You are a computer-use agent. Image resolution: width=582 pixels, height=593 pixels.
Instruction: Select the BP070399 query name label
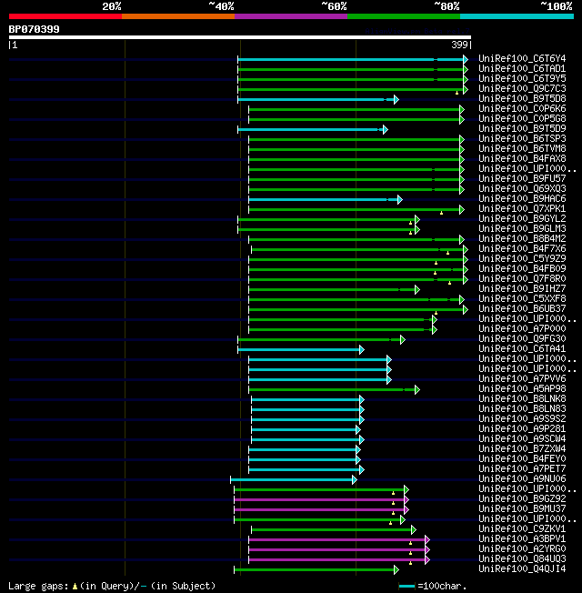click(x=34, y=29)
